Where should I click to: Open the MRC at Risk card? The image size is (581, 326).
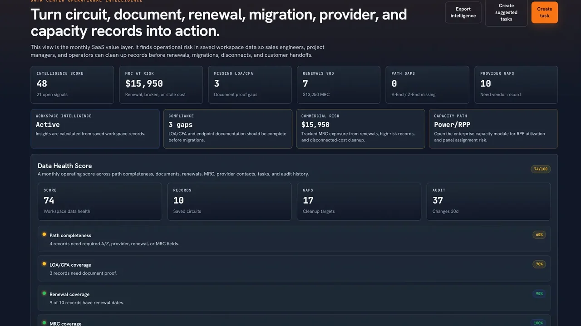pos(161,85)
